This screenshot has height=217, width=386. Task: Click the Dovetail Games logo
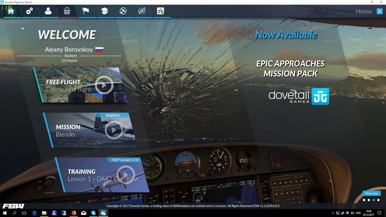coord(299,96)
